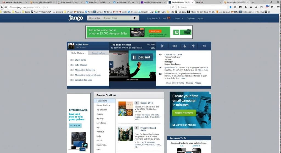Click the Videos link

(198, 83)
